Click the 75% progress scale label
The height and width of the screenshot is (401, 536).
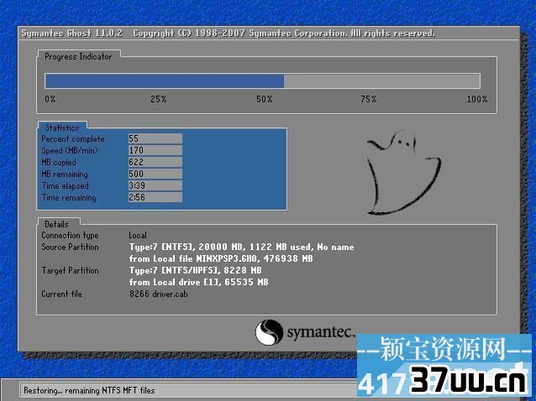[369, 99]
